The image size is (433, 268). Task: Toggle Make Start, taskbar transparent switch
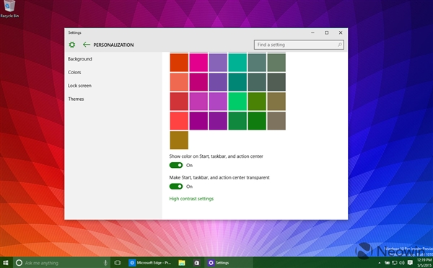point(176,187)
